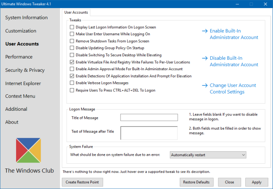273x189 pixels.
Task: Open Additional tweaks section
Action: pos(16,109)
